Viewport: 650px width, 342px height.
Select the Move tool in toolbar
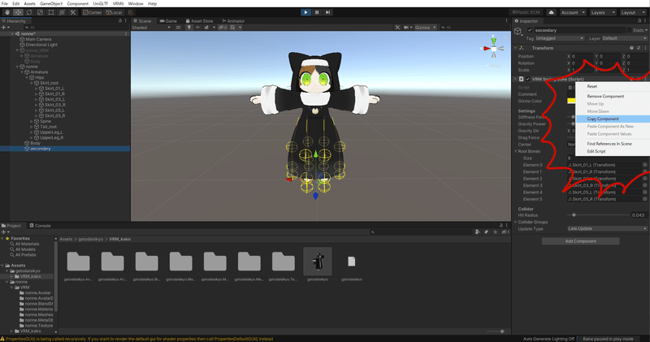18,12
